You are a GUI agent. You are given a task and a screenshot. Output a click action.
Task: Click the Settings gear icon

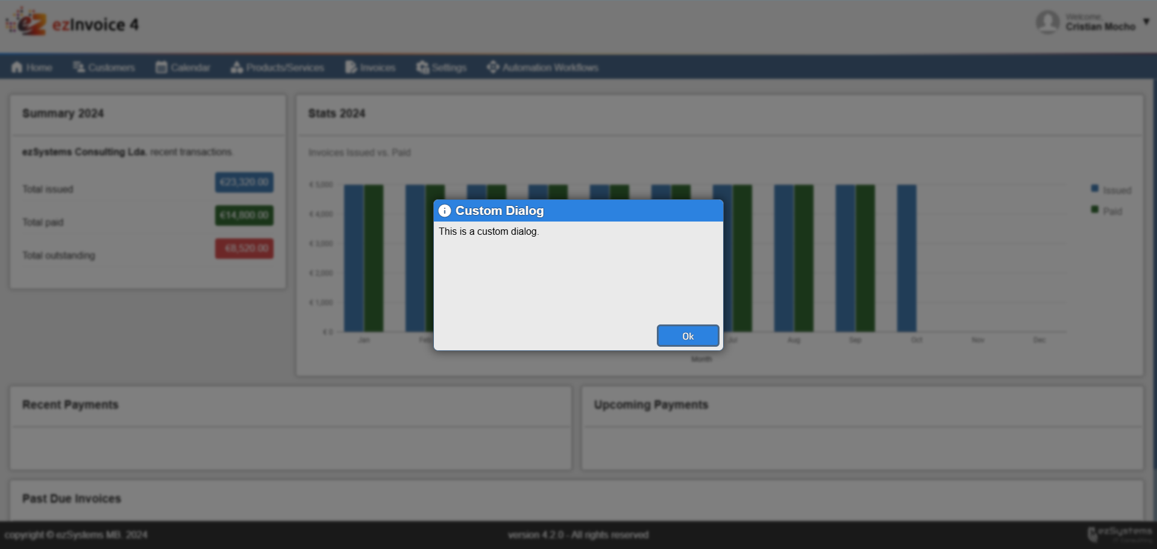pyautogui.click(x=423, y=67)
